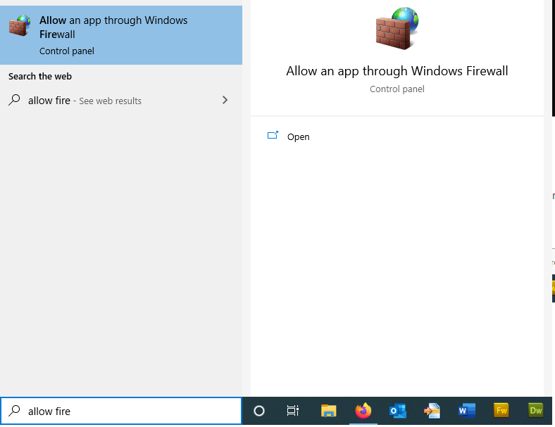The width and height of the screenshot is (555, 427).
Task: Launch Outlook from the taskbar
Action: point(397,411)
